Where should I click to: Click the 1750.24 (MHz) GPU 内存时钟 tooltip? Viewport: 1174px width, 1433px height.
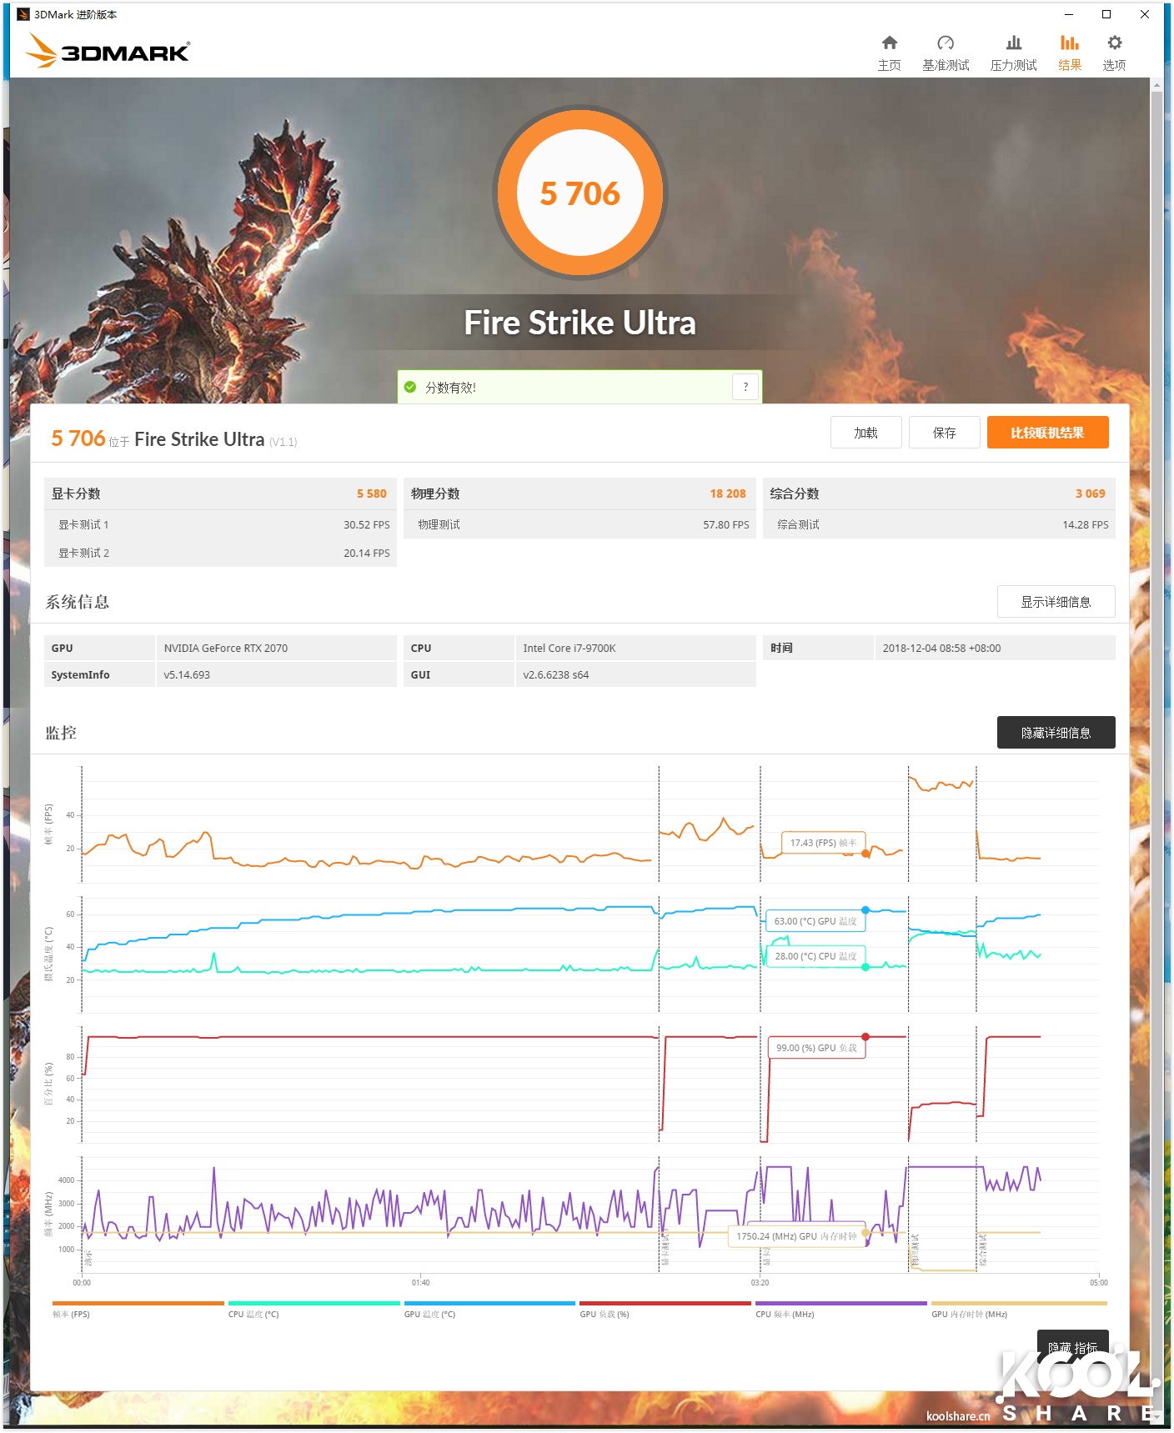point(796,1236)
